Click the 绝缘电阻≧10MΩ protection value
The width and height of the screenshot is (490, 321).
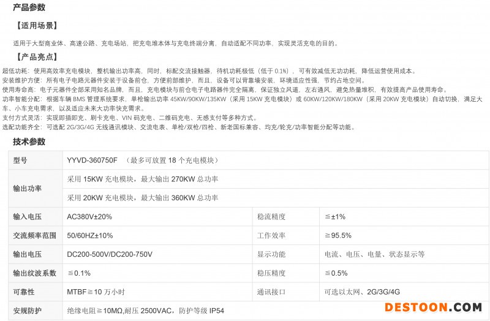click(146, 311)
